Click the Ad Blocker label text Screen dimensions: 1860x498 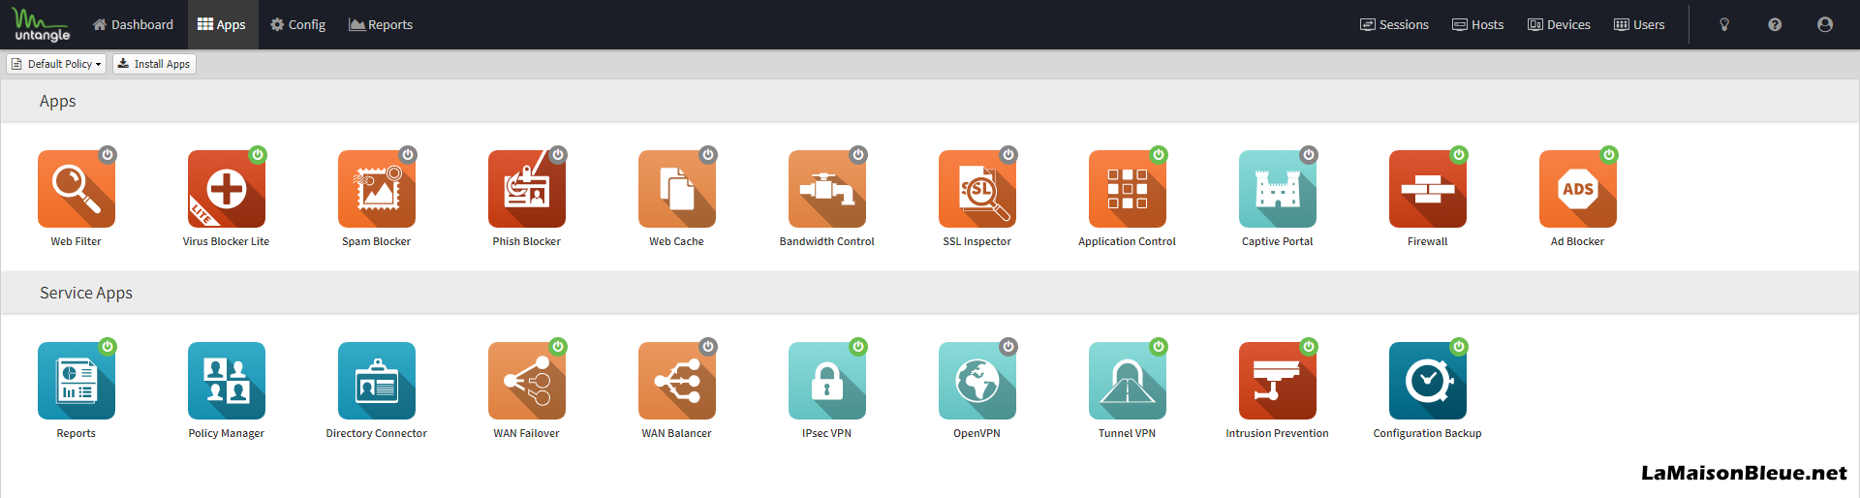pos(1578,241)
